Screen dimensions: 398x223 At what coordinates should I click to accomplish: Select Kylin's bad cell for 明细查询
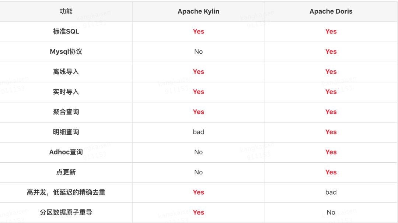(x=199, y=132)
